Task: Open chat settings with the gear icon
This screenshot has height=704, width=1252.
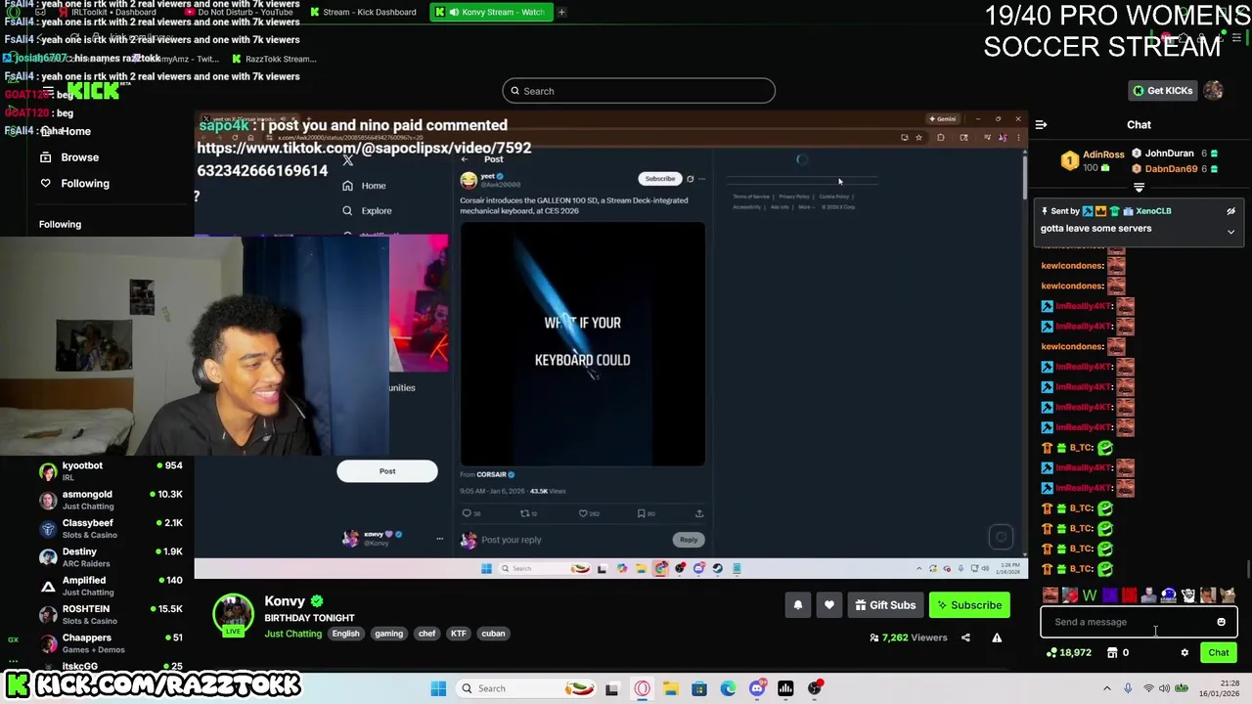Action: click(x=1185, y=652)
